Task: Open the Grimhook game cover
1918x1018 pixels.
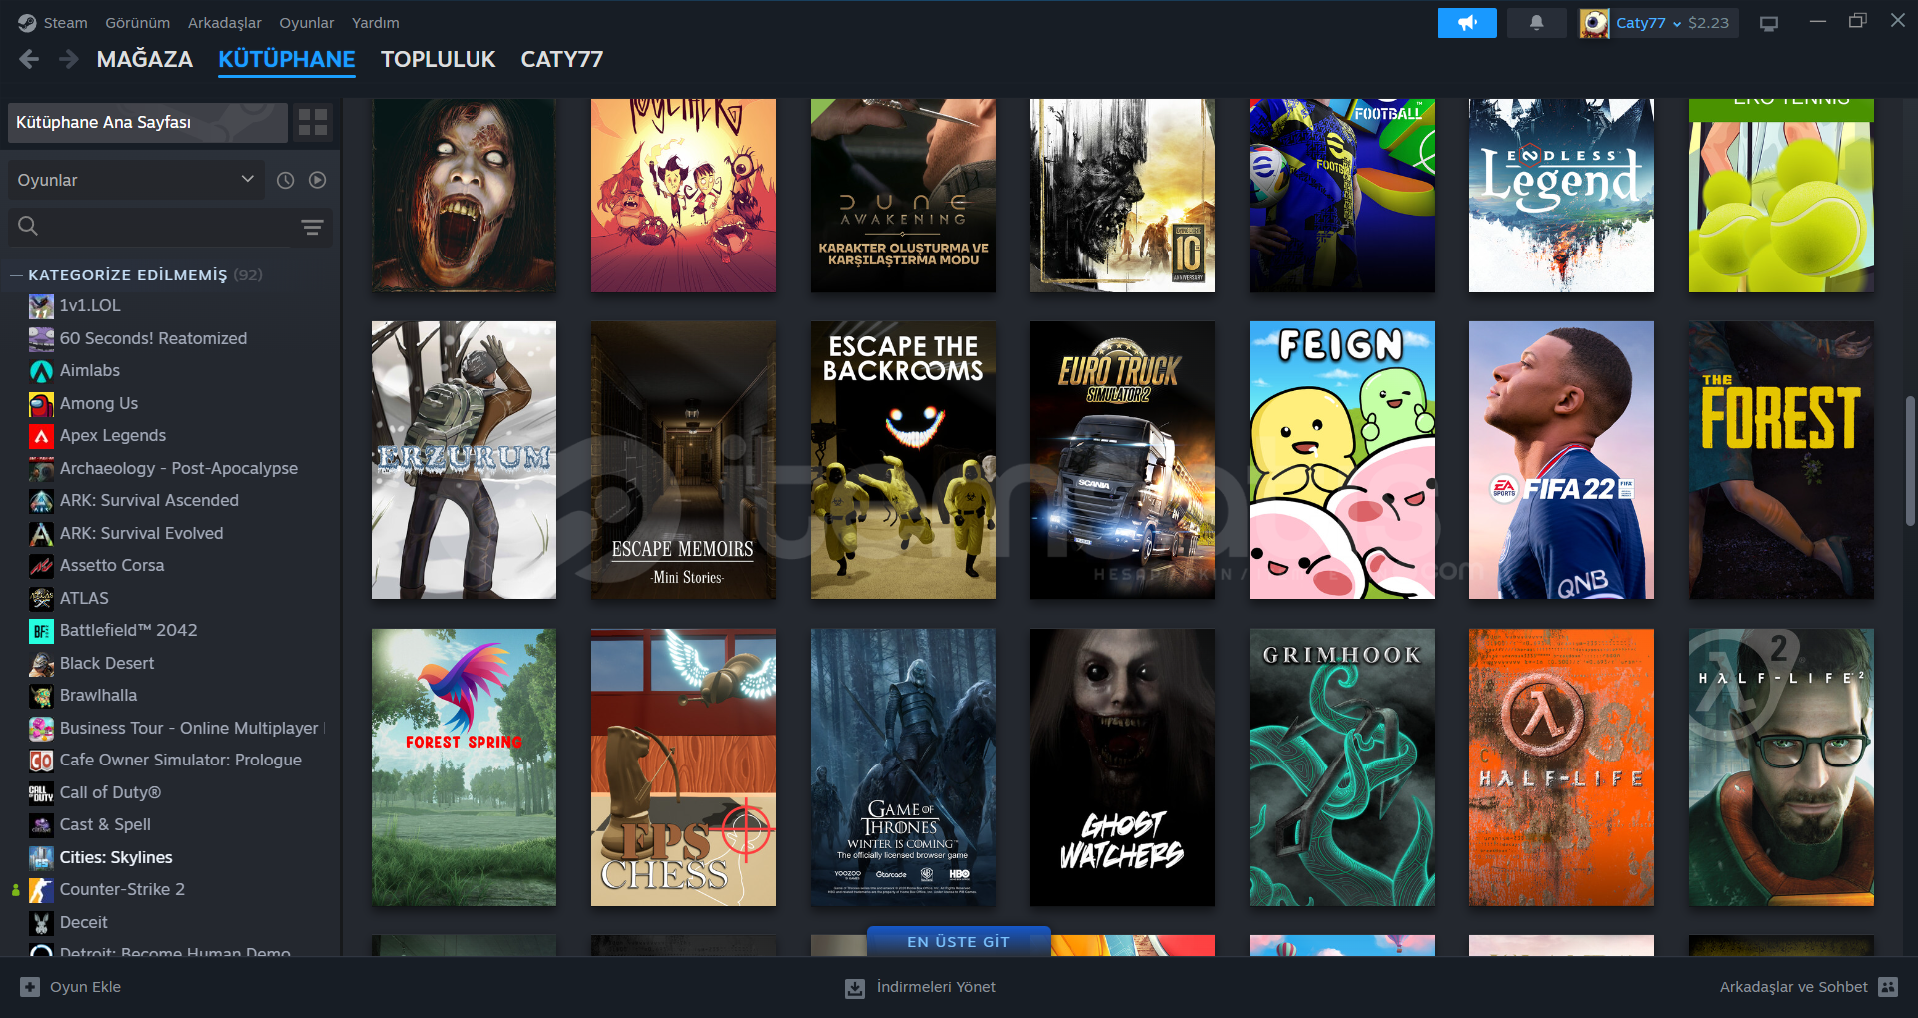Action: (x=1342, y=767)
